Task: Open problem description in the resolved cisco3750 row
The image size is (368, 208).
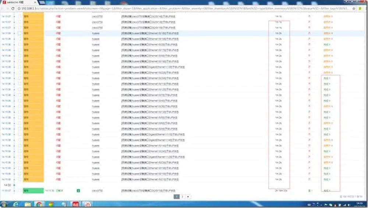Action: tap(148, 191)
